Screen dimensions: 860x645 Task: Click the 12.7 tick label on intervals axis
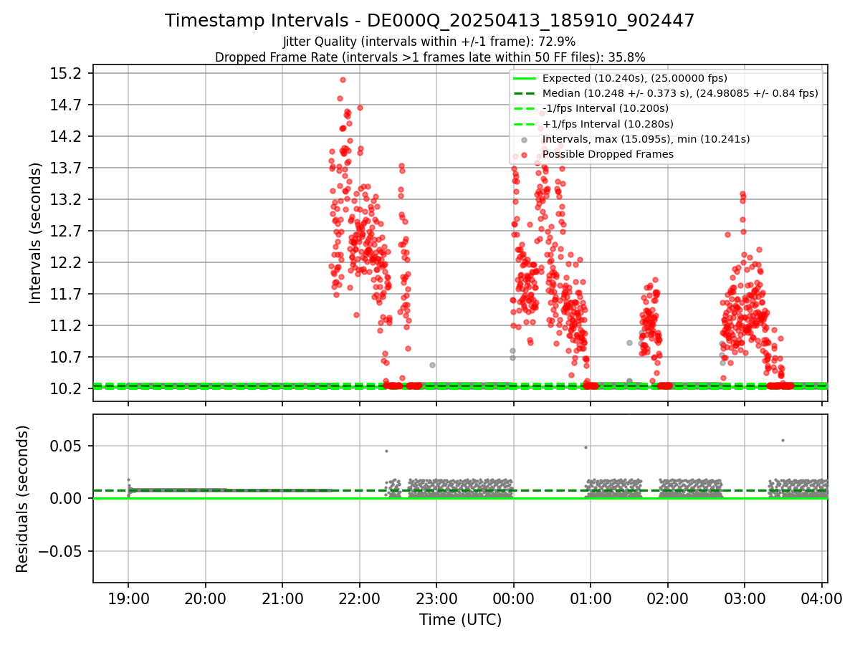(x=67, y=231)
